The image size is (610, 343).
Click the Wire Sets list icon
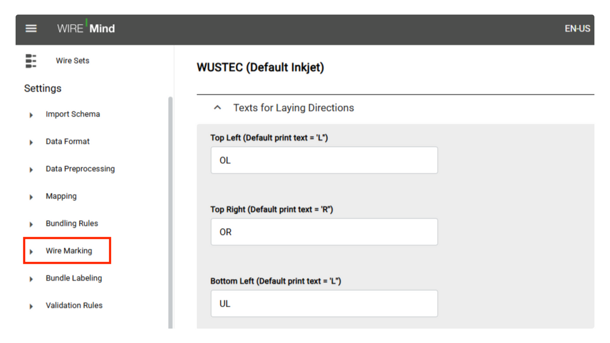point(30,61)
